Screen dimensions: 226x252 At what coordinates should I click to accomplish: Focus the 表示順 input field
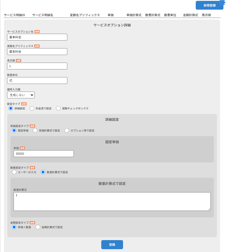click(x=37, y=66)
